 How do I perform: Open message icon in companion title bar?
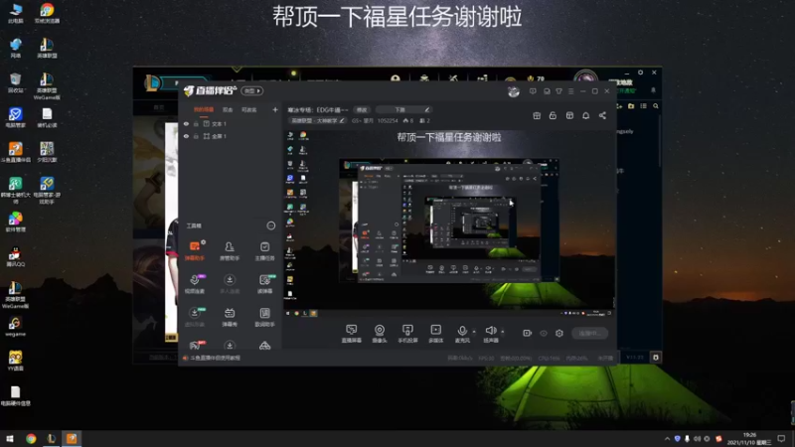coord(533,91)
